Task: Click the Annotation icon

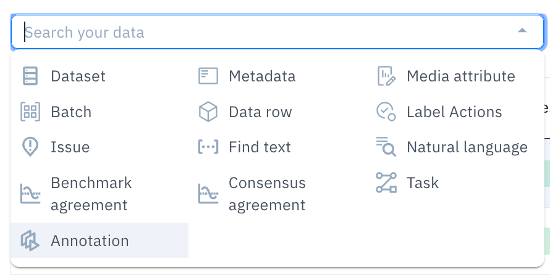Action: pyautogui.click(x=30, y=240)
